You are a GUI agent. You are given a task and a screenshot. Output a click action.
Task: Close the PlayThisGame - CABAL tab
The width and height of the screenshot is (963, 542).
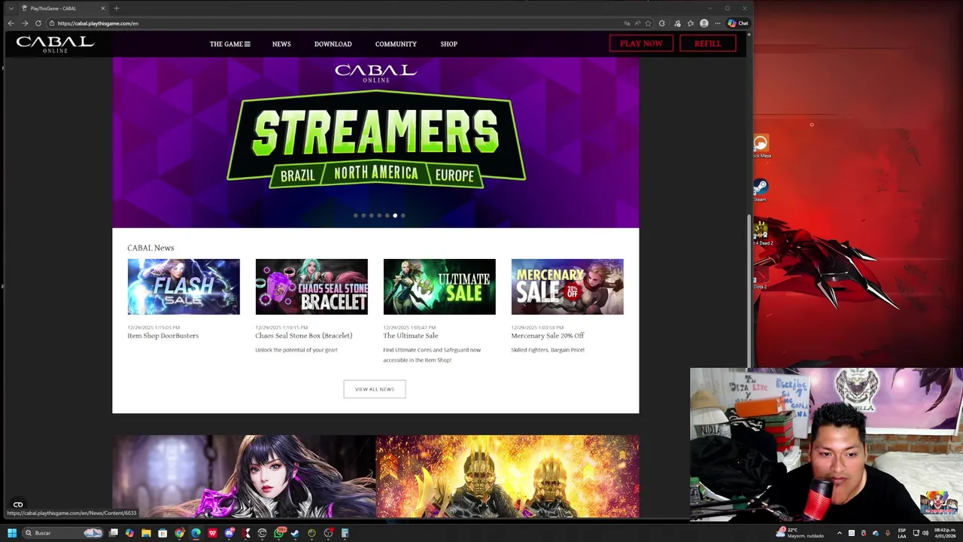coord(103,8)
